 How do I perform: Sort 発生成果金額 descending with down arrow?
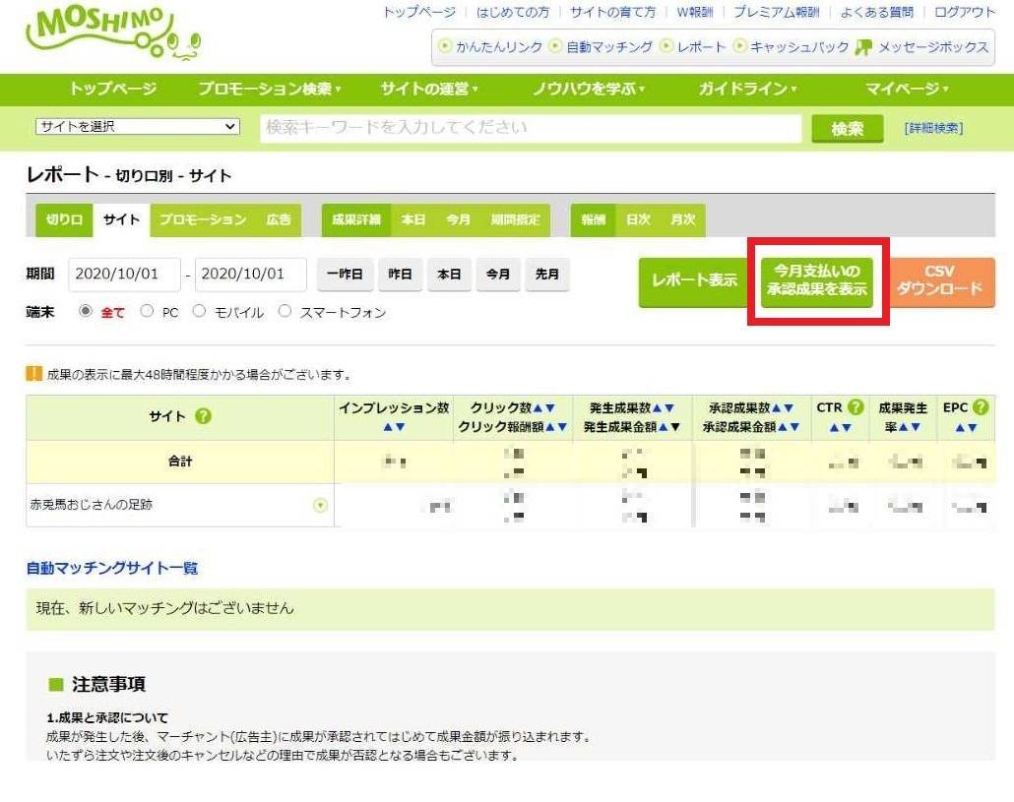675,427
